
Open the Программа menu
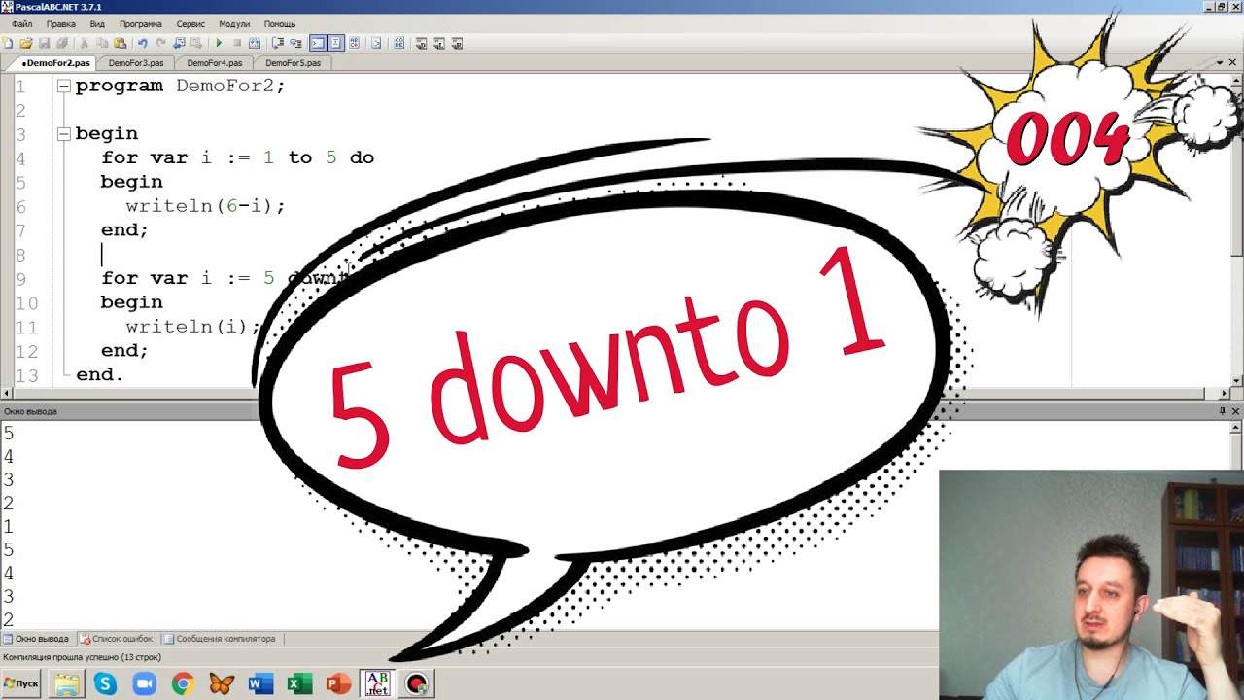pos(141,23)
